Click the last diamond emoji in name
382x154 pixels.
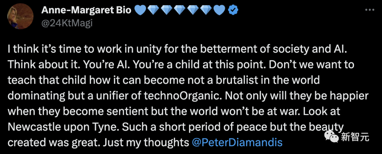click(206, 11)
